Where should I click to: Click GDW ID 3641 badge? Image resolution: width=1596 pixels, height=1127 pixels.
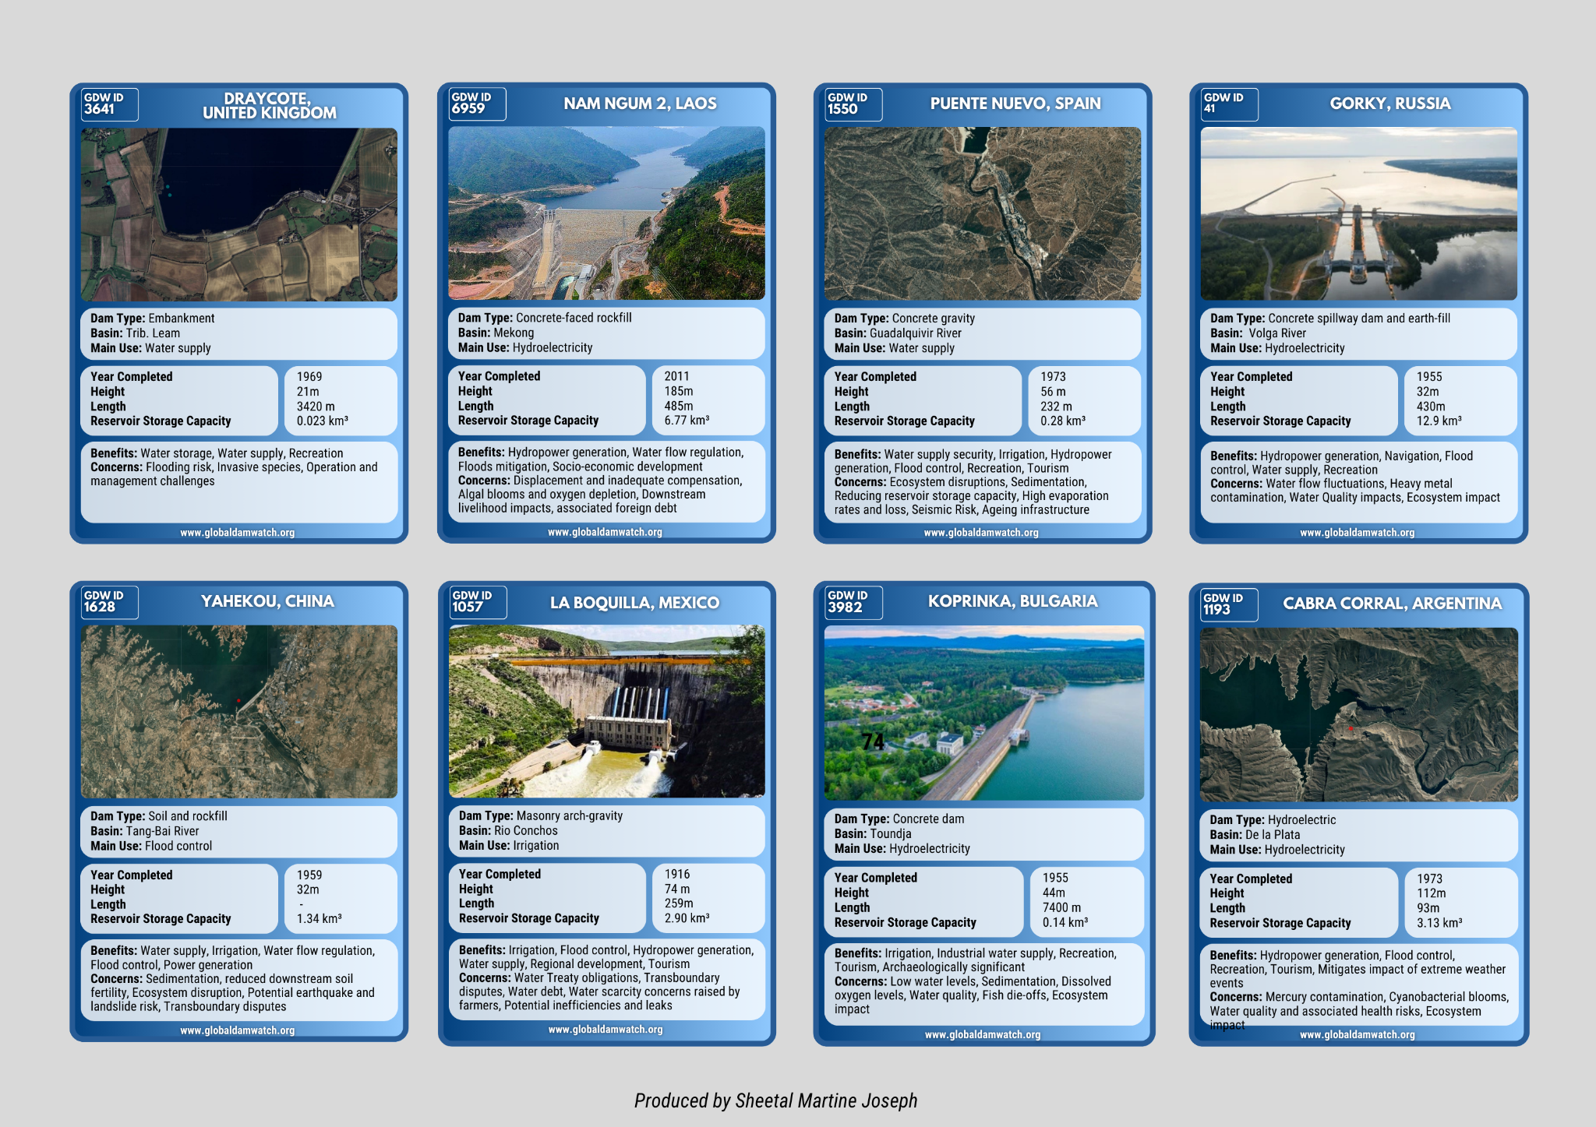click(109, 104)
